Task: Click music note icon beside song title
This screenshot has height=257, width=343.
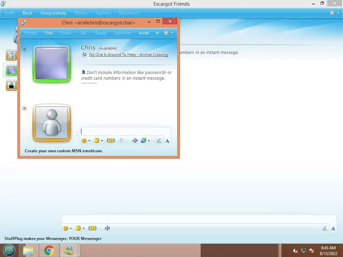Action: [x=84, y=55]
